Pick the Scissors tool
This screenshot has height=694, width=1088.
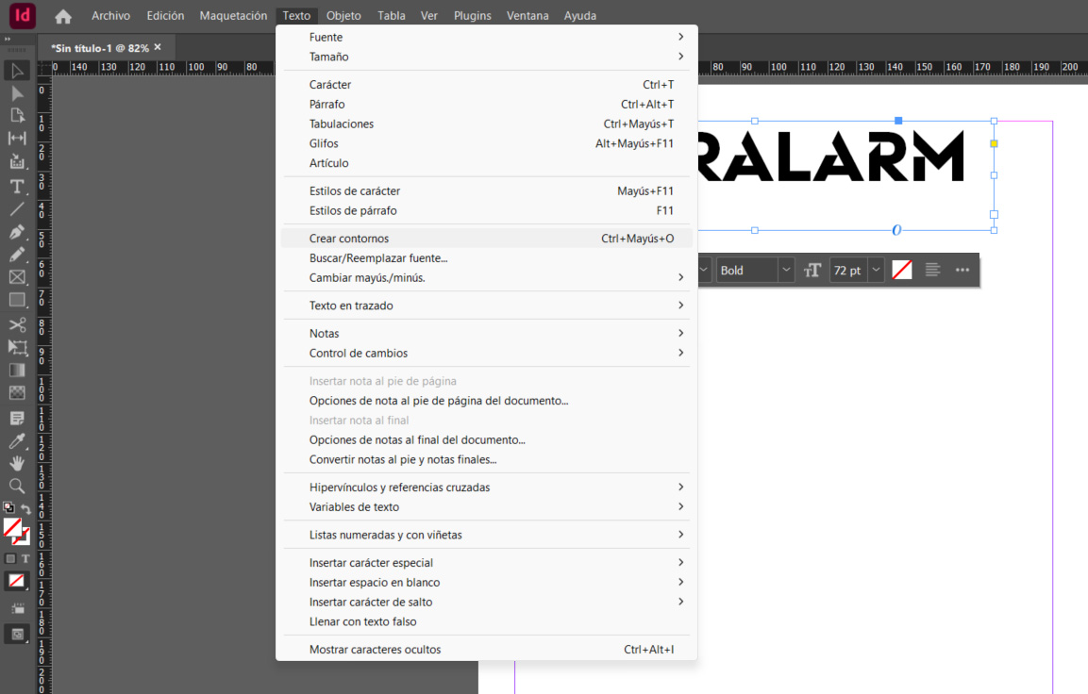tap(17, 324)
